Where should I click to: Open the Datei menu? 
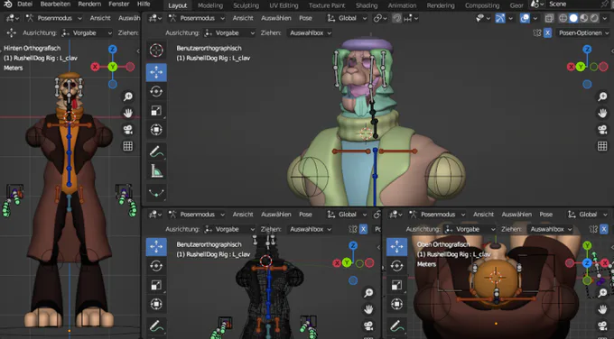point(24,4)
